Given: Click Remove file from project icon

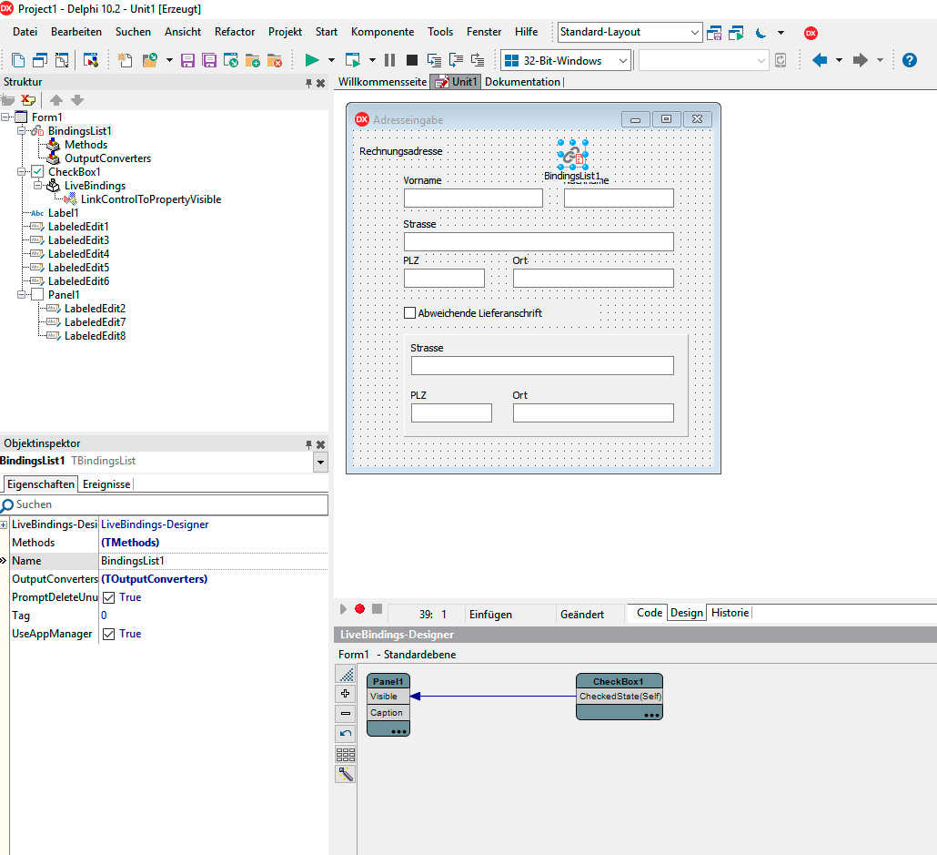Looking at the screenshot, I should [x=275, y=60].
